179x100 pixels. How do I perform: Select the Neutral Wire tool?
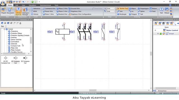62,14
